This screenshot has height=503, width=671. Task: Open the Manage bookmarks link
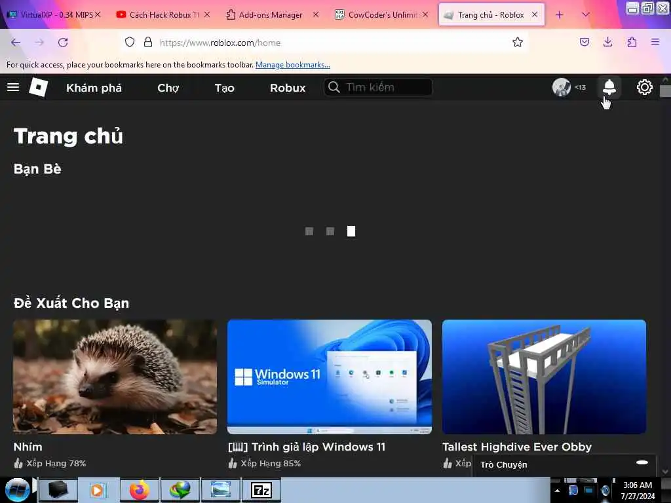tap(293, 65)
